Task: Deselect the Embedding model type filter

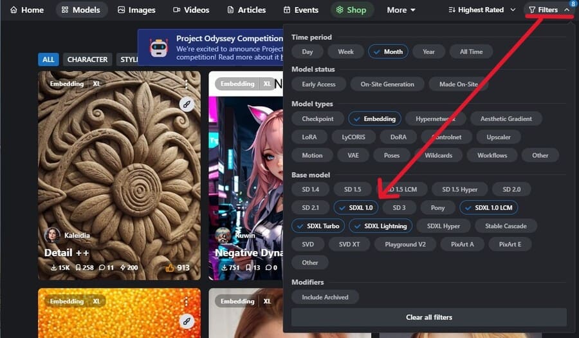Action: [x=374, y=118]
